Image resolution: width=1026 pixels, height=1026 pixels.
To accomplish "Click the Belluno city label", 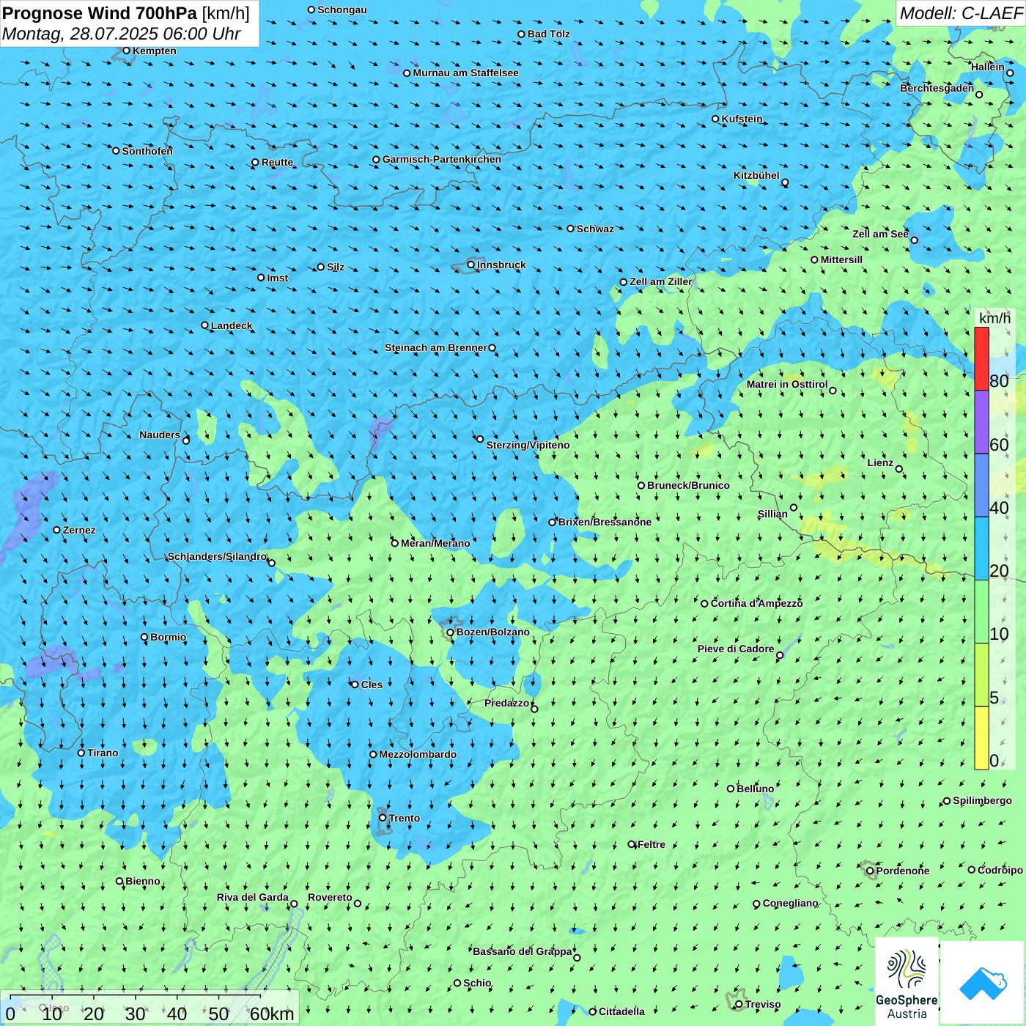I will coord(755,789).
